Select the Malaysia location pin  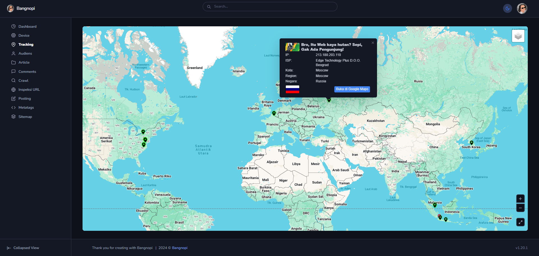pos(435,205)
